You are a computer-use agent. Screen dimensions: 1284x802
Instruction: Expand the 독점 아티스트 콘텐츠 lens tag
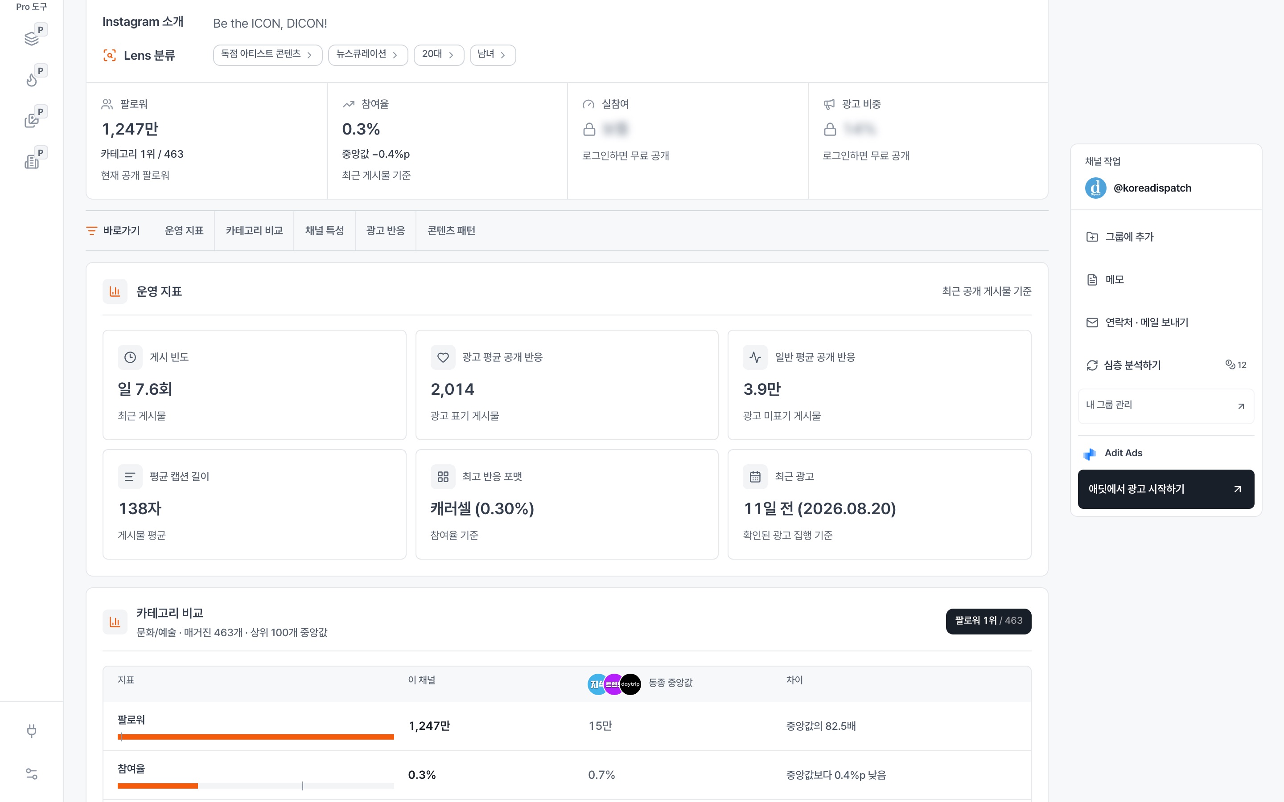click(x=267, y=55)
